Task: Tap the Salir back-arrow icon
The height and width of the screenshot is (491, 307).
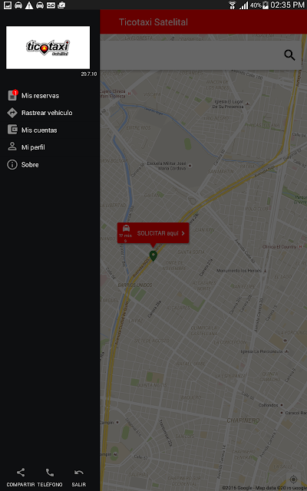Action: coord(78,473)
